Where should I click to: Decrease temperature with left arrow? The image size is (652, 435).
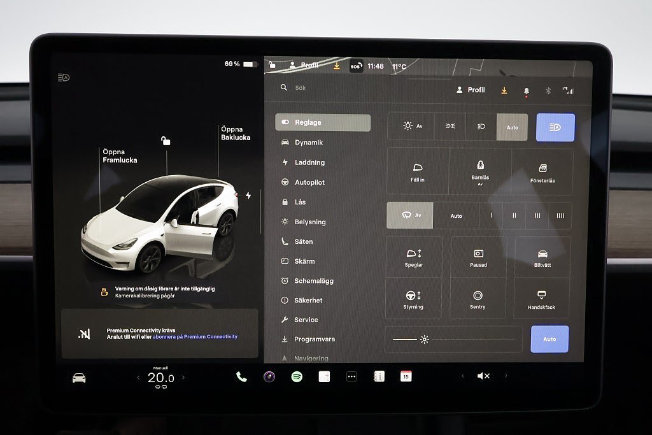coord(138,378)
